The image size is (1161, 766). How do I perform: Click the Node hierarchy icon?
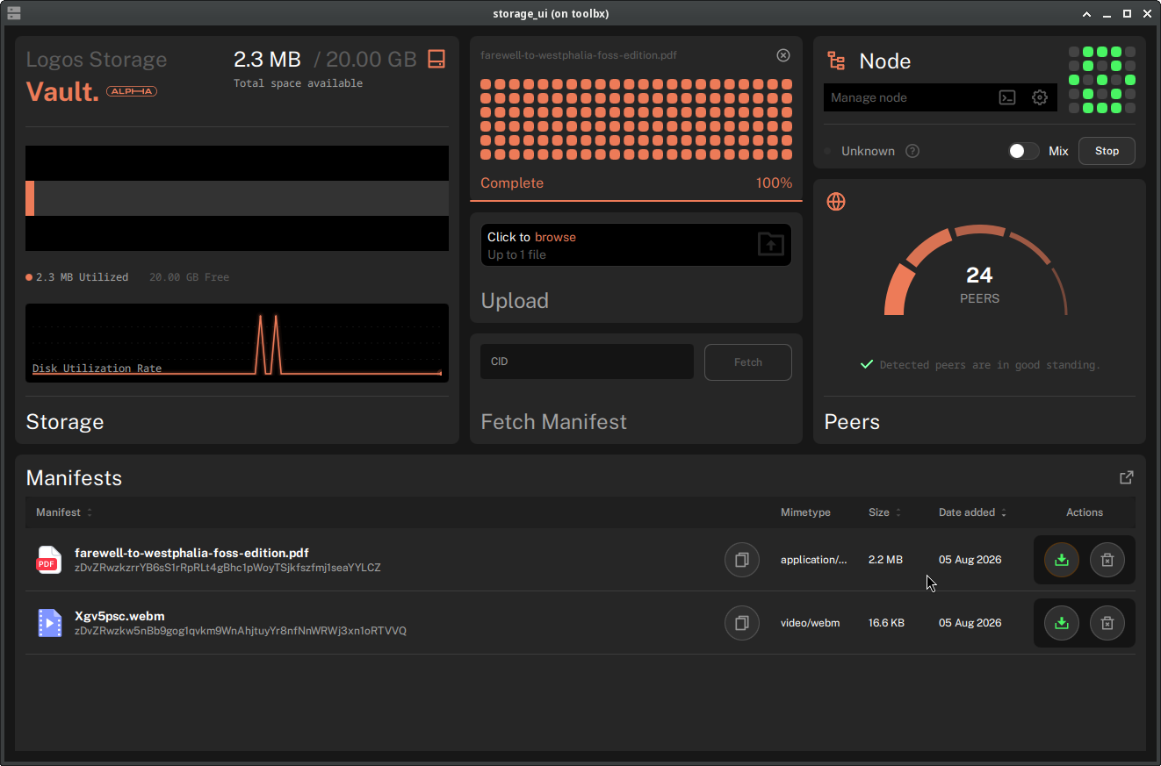[836, 61]
